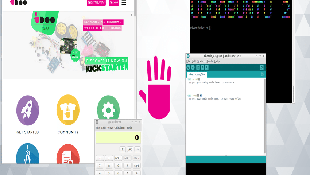Open galculator Help menu
The height and width of the screenshot is (175, 310).
pos(129,128)
